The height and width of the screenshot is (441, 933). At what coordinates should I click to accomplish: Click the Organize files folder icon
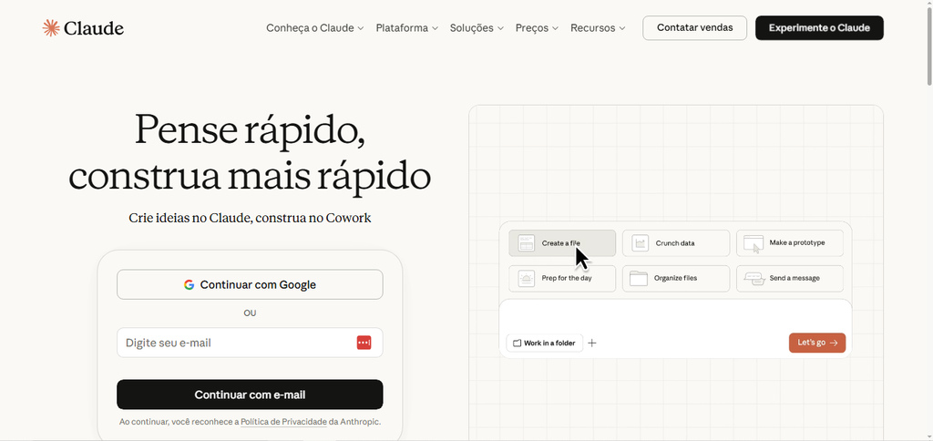pyautogui.click(x=638, y=279)
